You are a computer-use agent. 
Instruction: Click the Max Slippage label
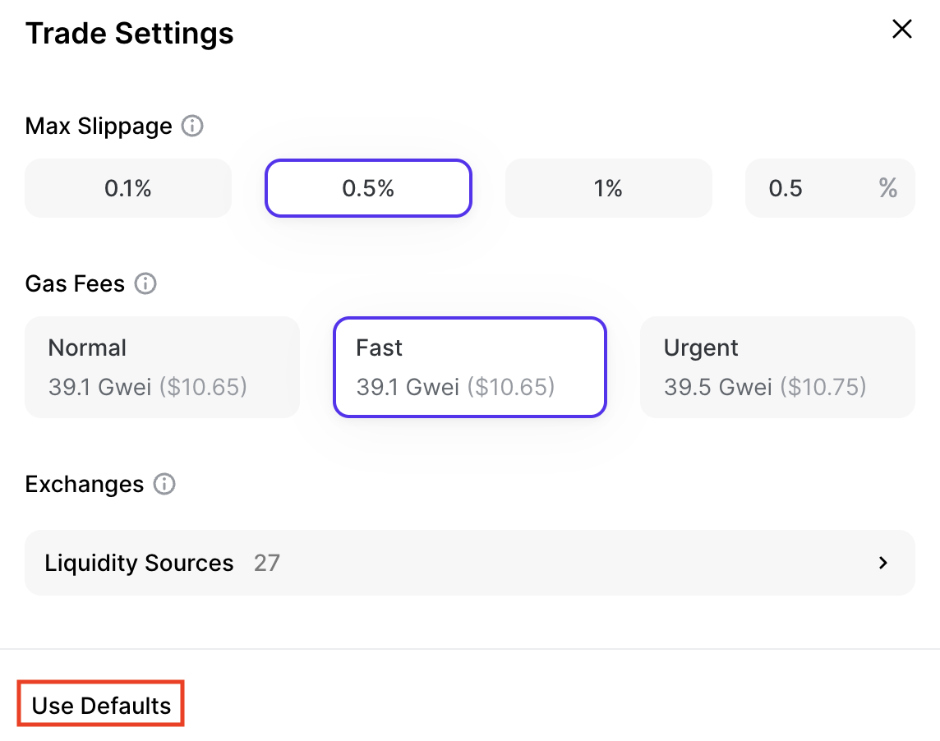[x=99, y=127]
